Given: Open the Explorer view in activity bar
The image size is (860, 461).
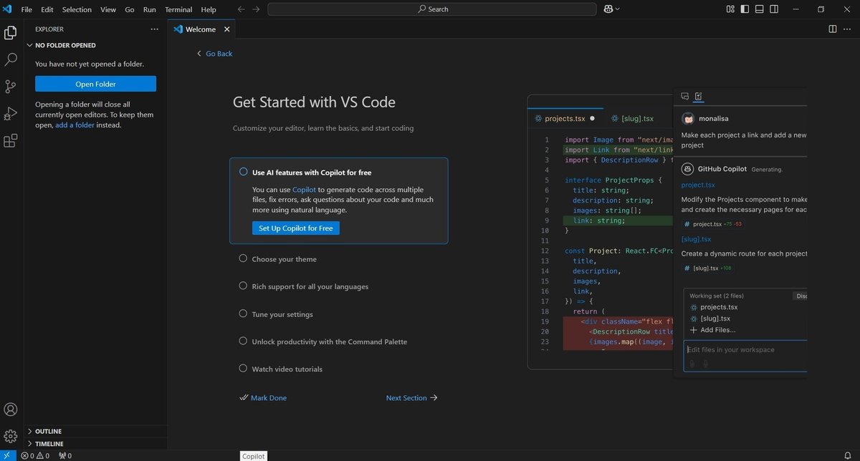Looking at the screenshot, I should point(11,33).
